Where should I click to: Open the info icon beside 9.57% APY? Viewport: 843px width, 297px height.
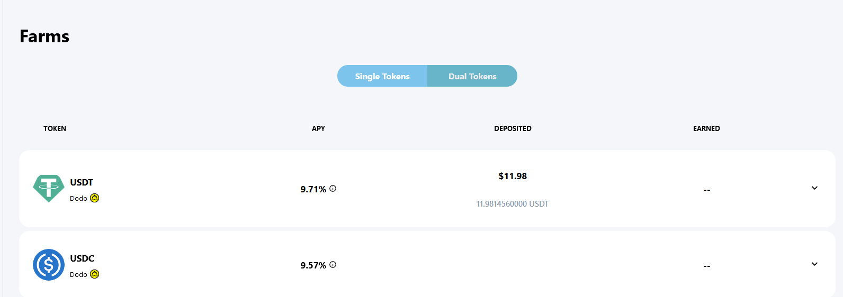(x=333, y=265)
